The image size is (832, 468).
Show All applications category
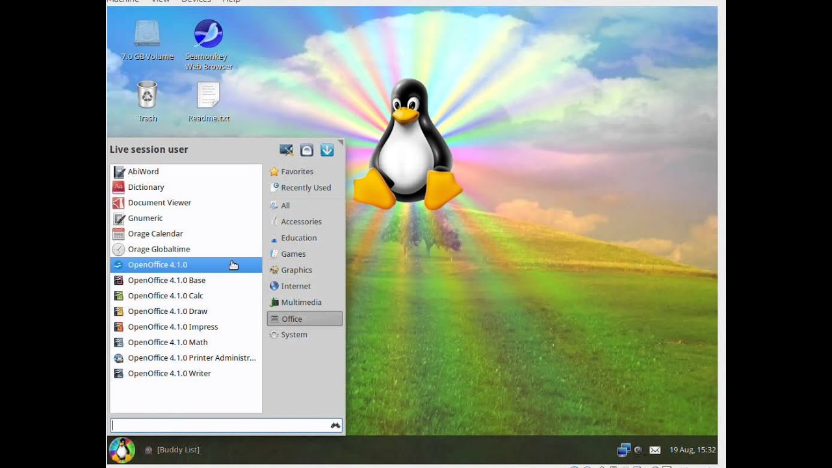pos(304,205)
